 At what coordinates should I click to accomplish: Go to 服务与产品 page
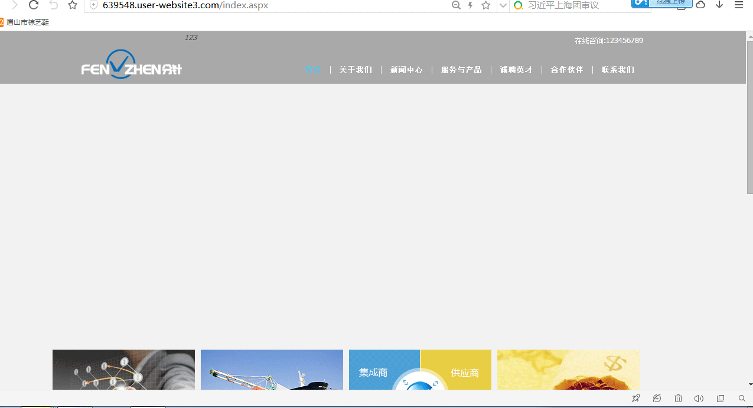click(x=461, y=70)
